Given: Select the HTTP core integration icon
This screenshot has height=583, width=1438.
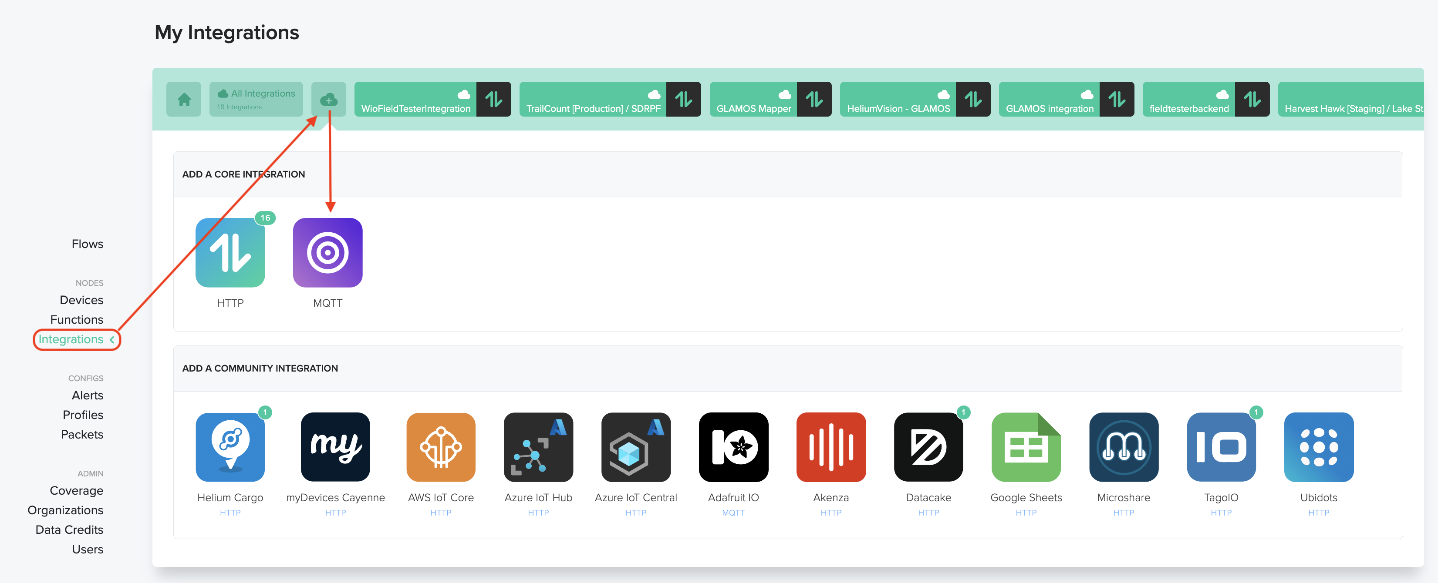Looking at the screenshot, I should click(x=230, y=253).
